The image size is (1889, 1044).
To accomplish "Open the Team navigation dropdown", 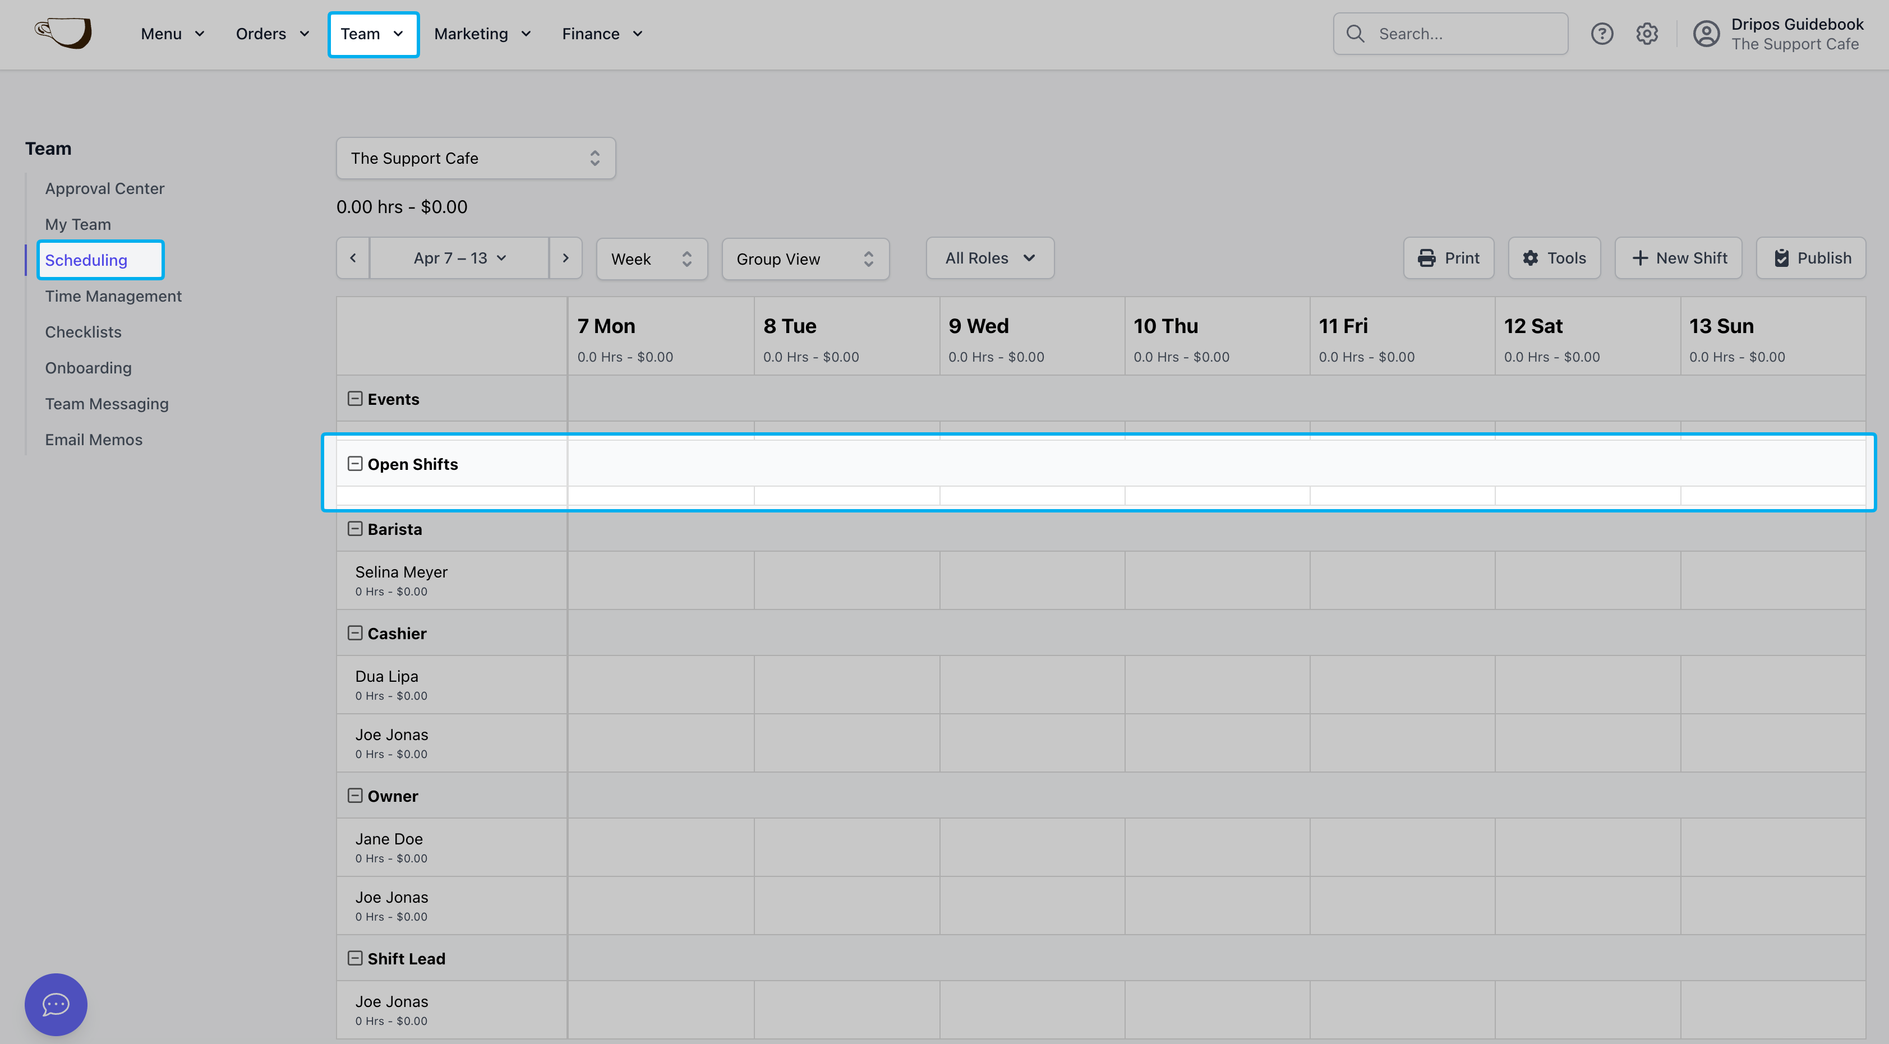I will click(x=373, y=34).
